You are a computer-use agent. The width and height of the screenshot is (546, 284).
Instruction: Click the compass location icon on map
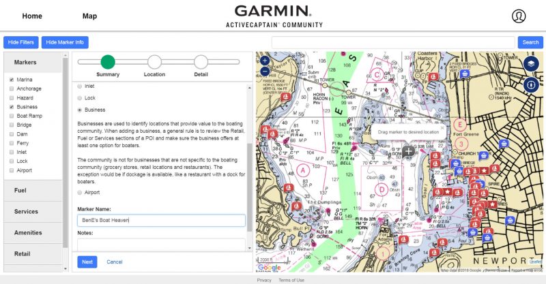[x=531, y=84]
